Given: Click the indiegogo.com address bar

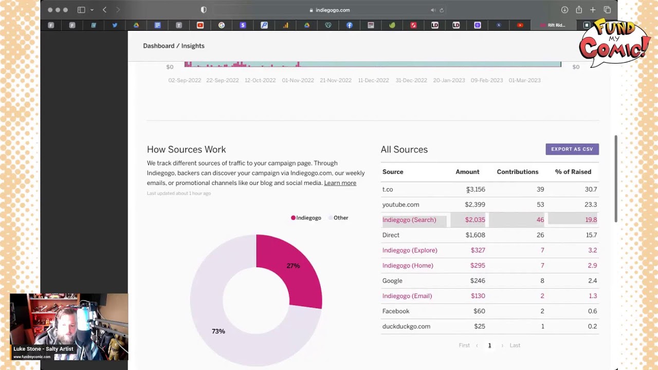Looking at the screenshot, I should click(329, 10).
